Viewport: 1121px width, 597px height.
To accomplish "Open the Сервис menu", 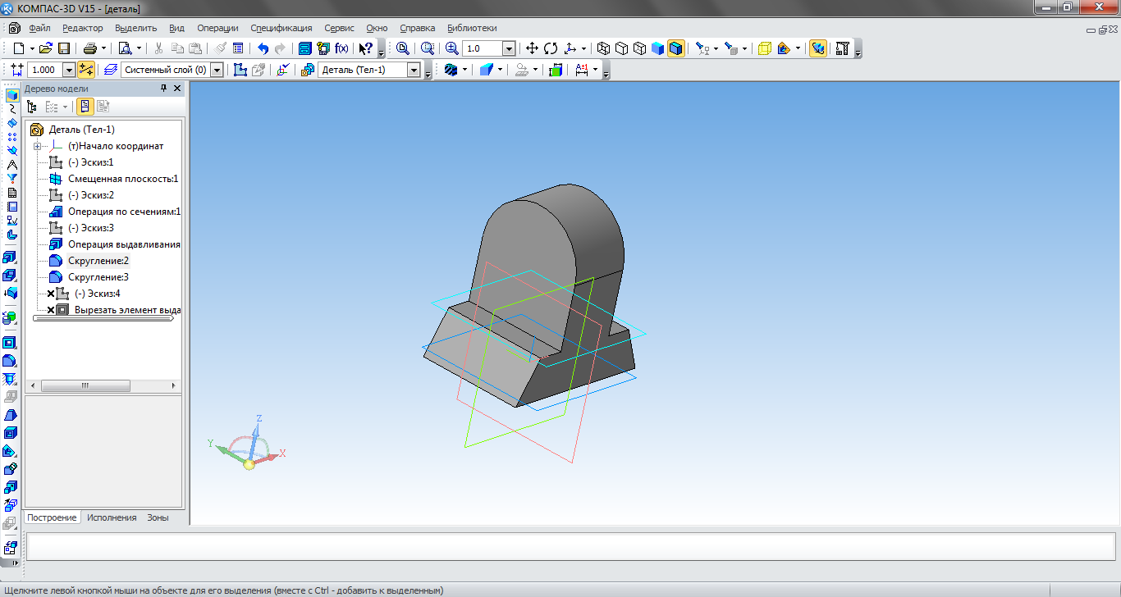I will point(340,28).
